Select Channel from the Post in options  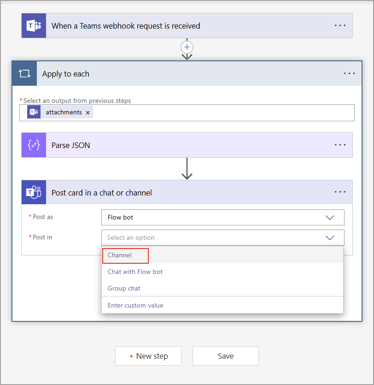click(119, 255)
